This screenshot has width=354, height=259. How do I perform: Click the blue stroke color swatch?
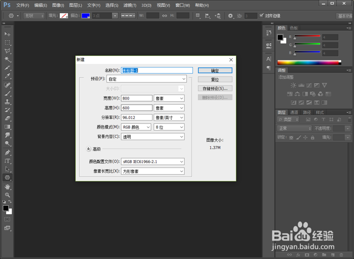click(86, 15)
